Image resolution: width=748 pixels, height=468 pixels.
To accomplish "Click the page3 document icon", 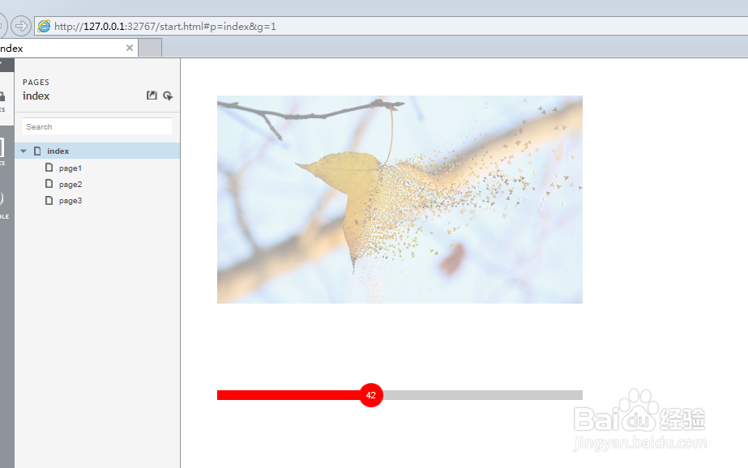I will (49, 200).
